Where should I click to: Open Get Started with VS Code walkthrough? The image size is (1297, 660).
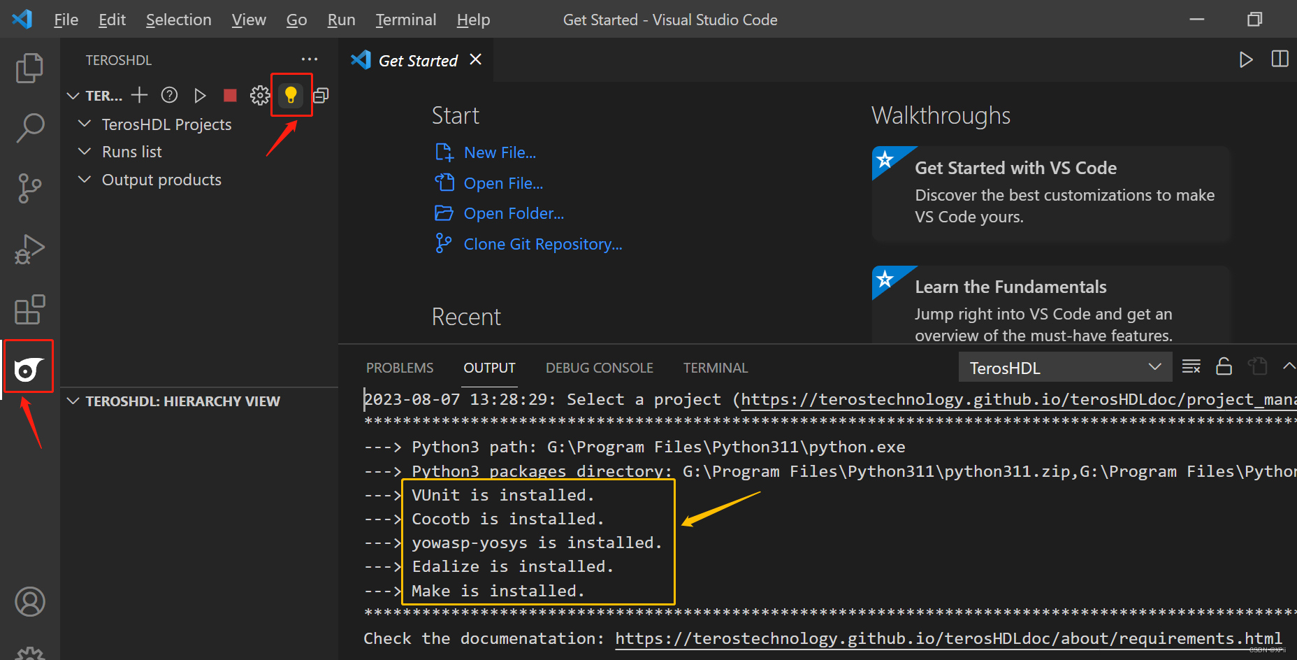pyautogui.click(x=1051, y=194)
